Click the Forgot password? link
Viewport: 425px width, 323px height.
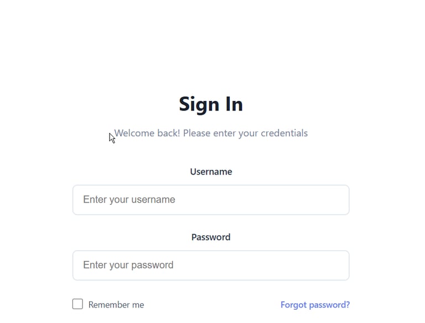coord(315,305)
